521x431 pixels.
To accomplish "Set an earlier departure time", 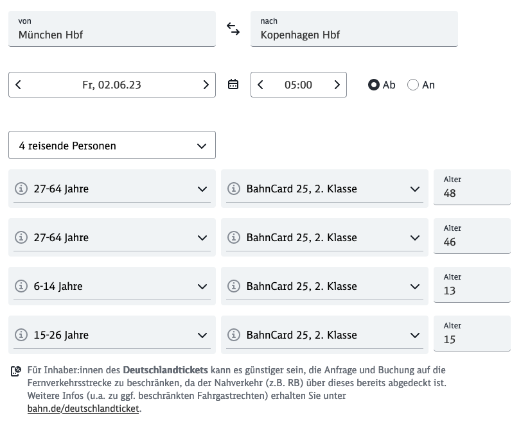I will pos(260,85).
